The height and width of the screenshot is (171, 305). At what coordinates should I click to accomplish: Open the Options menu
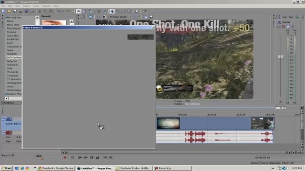click(46, 6)
